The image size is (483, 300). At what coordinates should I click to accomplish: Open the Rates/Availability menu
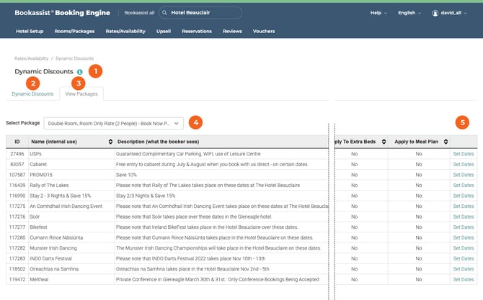[x=125, y=32]
